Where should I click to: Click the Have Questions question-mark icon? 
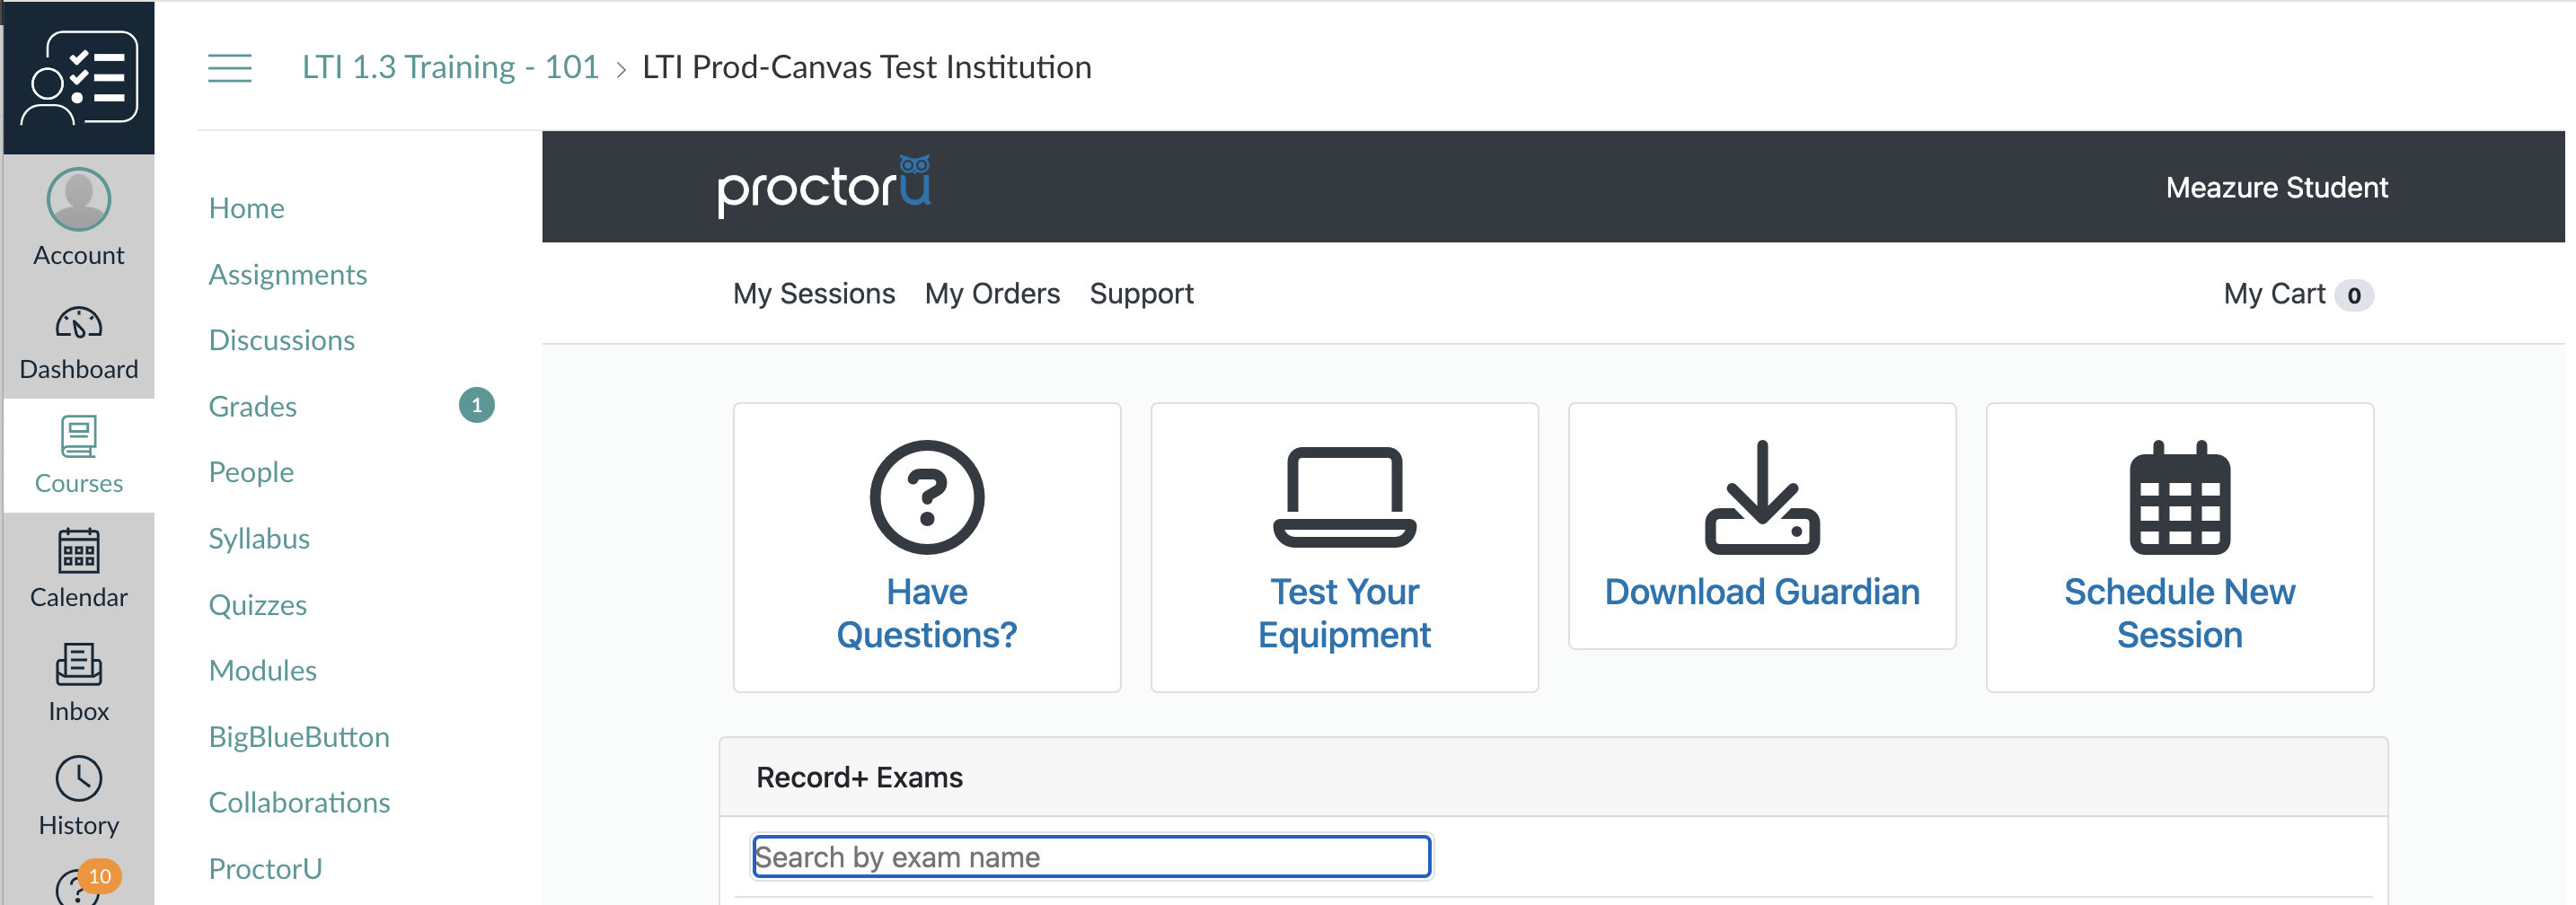click(x=926, y=497)
